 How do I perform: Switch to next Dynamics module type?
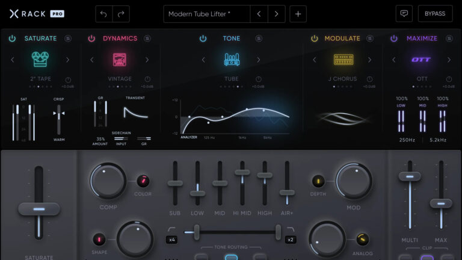tap(147, 60)
